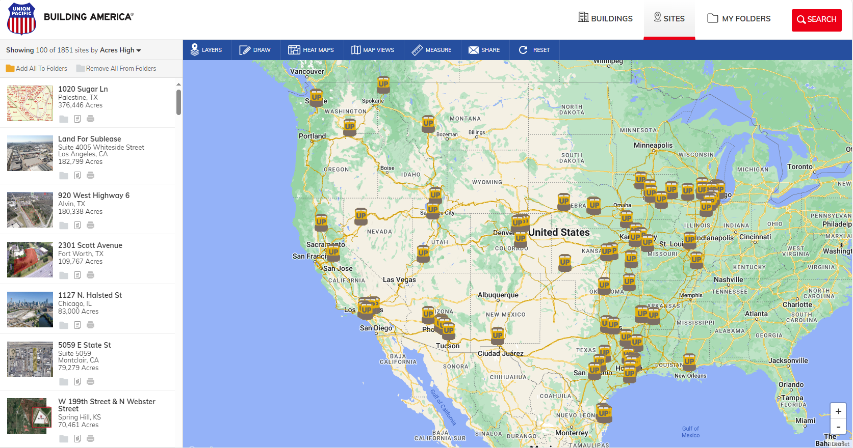Print the W 199th Street listing
853x448 pixels.
click(x=90, y=439)
